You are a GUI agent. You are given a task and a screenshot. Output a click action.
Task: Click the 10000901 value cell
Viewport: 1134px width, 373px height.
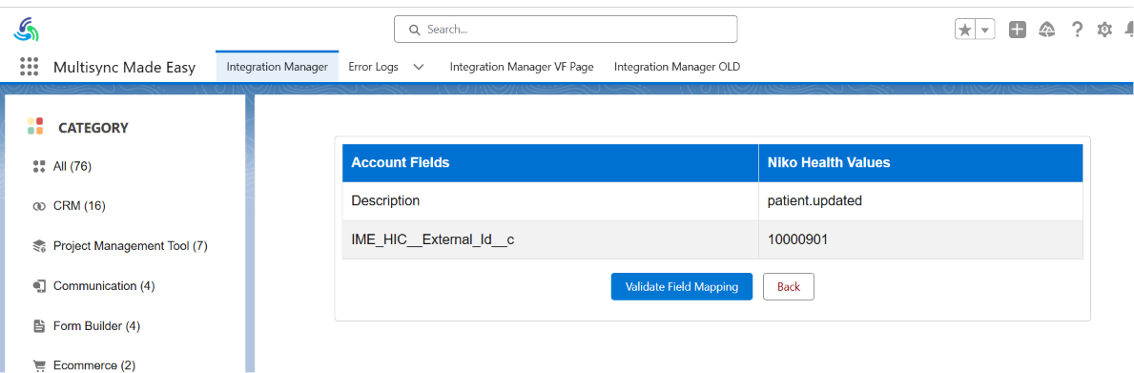pos(920,239)
